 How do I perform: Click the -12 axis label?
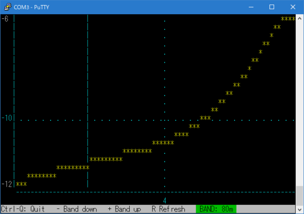point(7,184)
